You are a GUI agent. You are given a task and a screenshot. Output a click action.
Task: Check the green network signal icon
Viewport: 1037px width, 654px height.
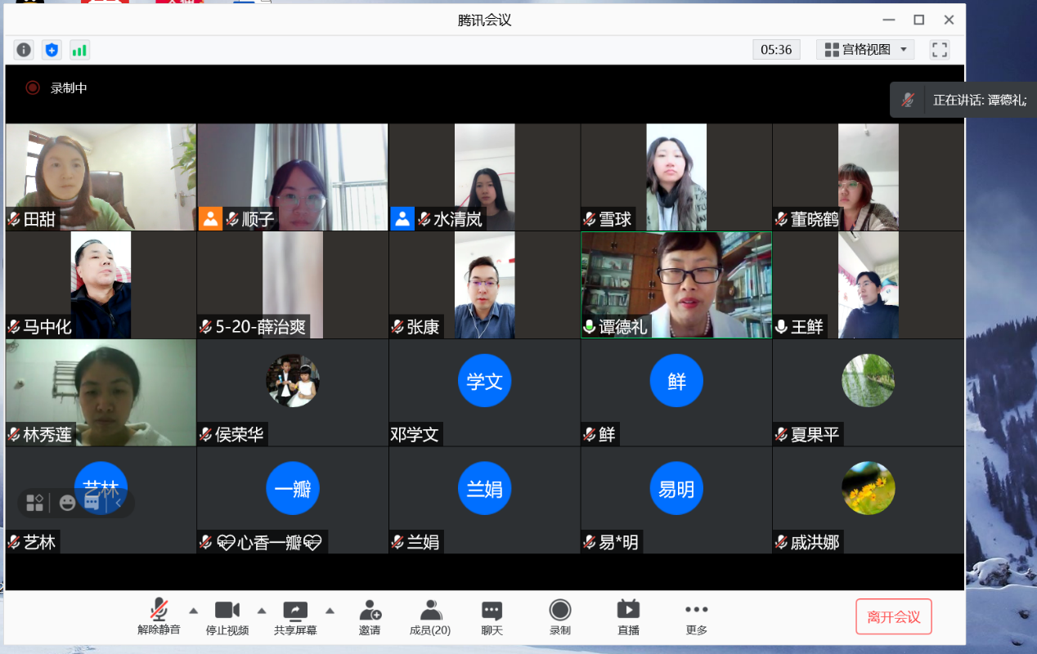(79, 50)
